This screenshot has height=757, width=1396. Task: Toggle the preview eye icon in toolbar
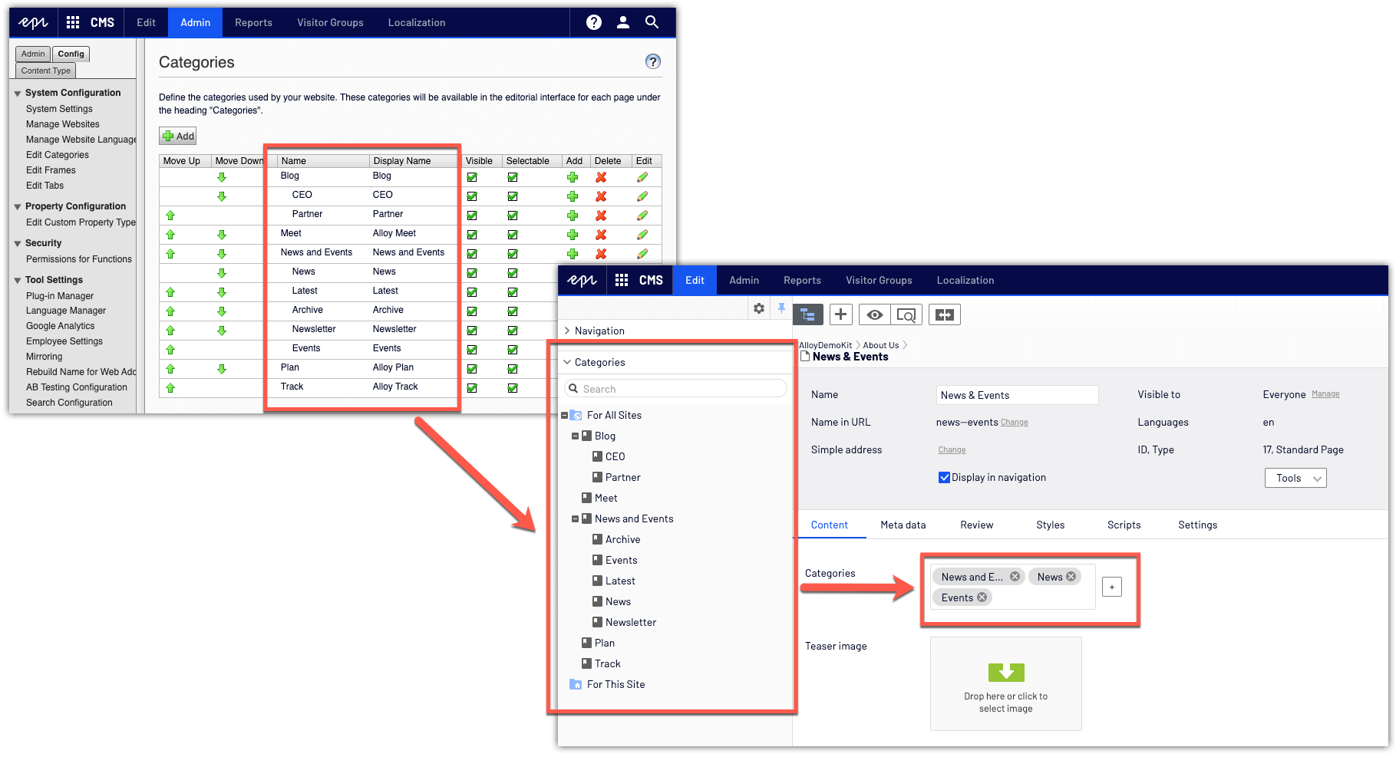click(x=874, y=314)
